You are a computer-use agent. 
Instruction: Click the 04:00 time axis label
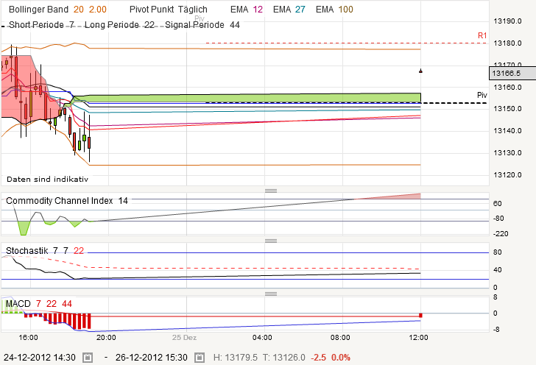[x=262, y=338]
